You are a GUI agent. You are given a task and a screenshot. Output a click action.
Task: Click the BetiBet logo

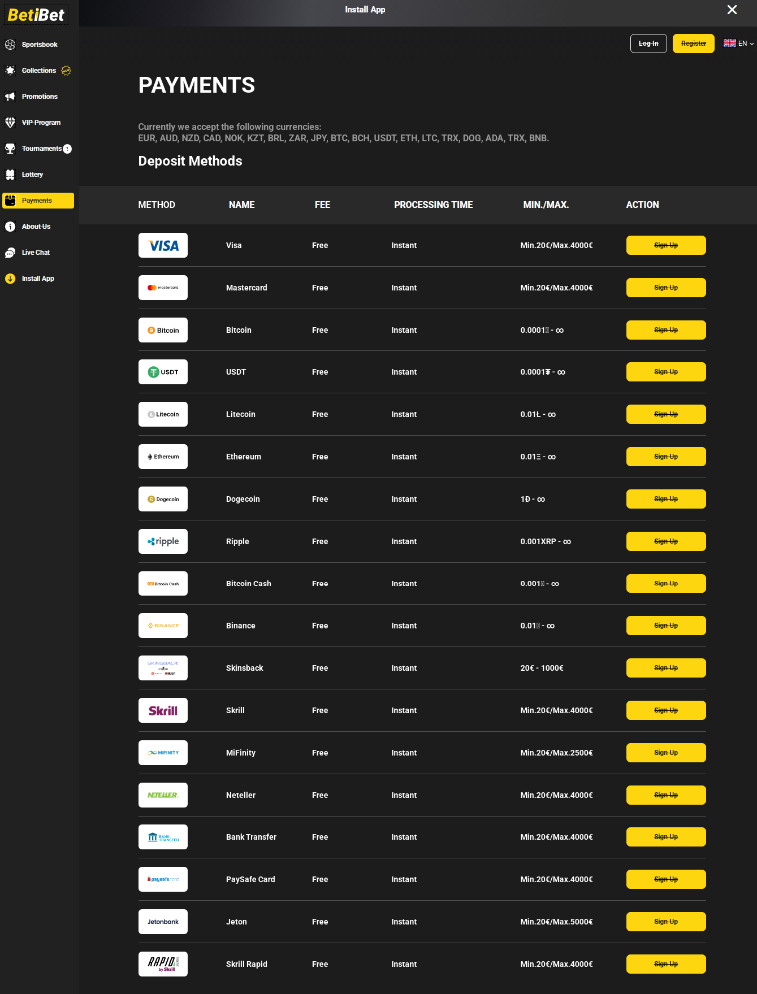pyautogui.click(x=36, y=14)
